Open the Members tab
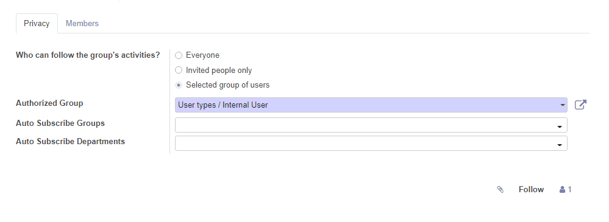Screen dimensions: 609x222 click(82, 23)
